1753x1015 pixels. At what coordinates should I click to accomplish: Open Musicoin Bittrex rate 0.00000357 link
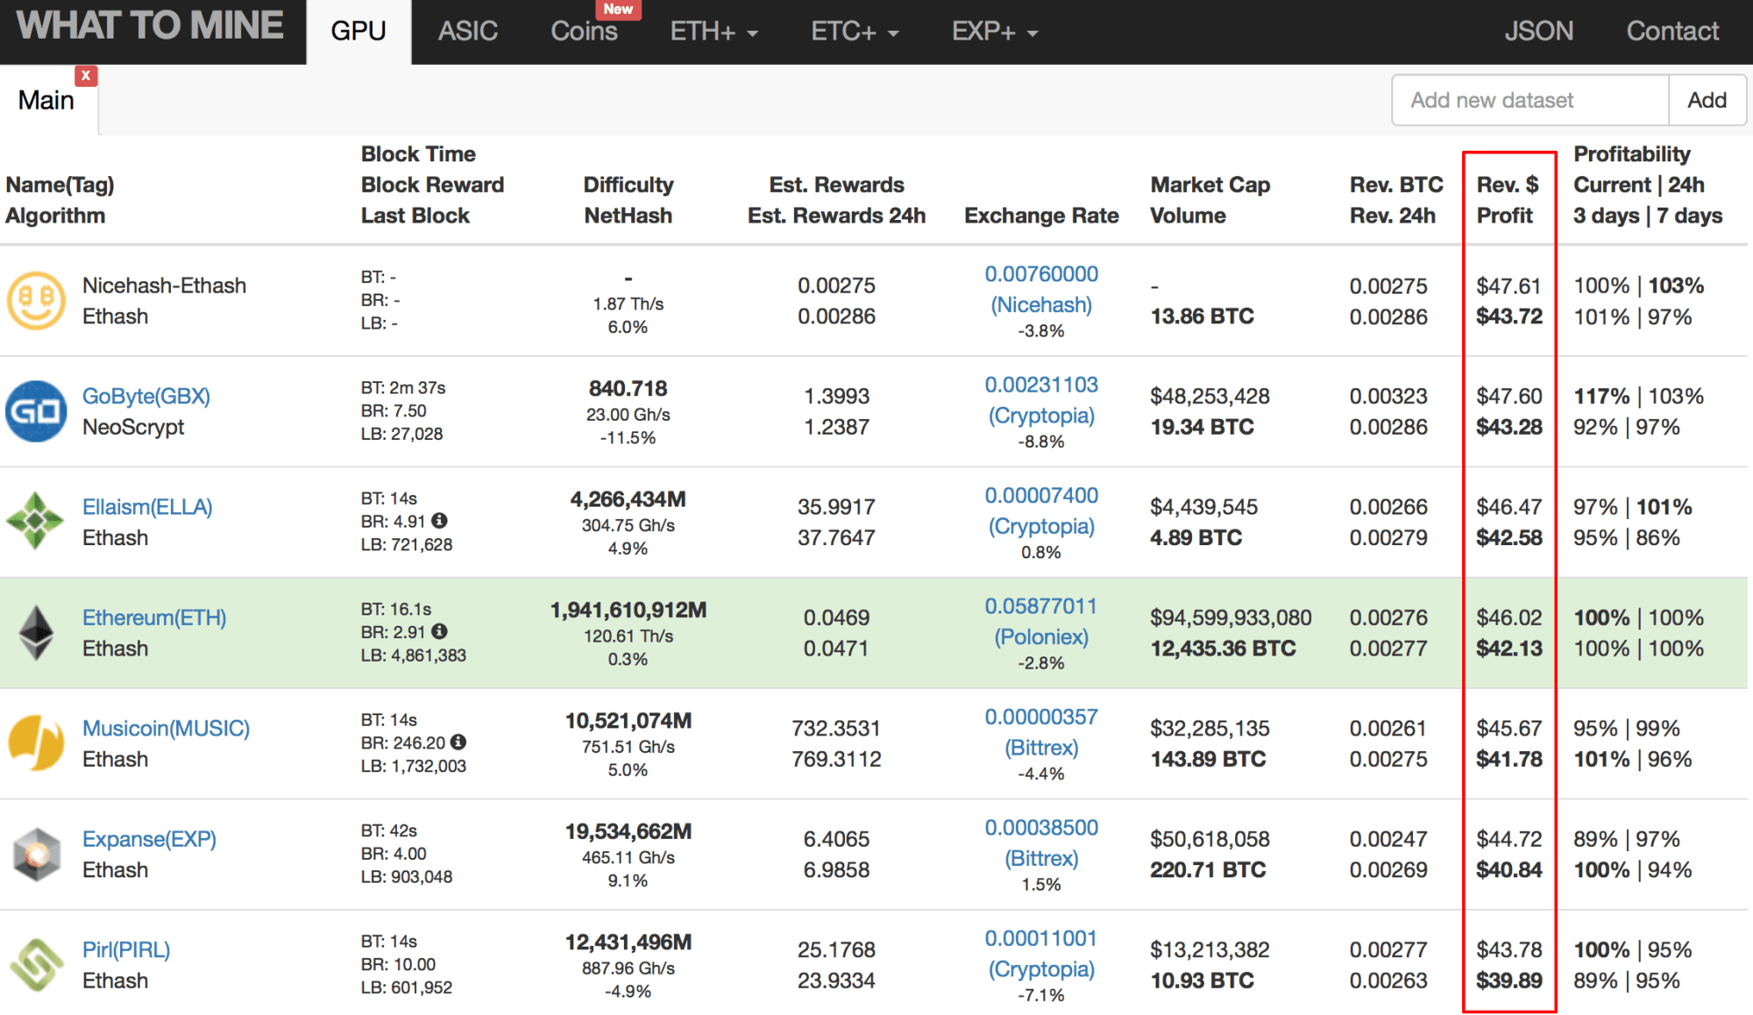coord(1041,717)
